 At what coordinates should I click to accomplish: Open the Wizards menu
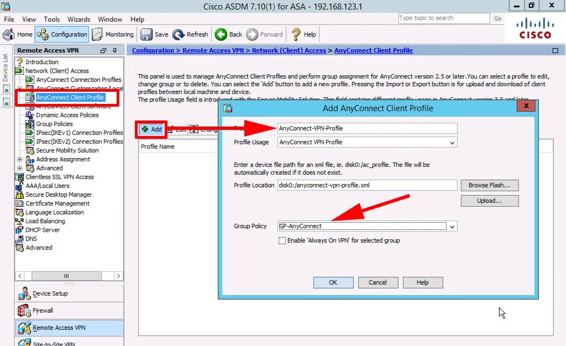pos(78,19)
